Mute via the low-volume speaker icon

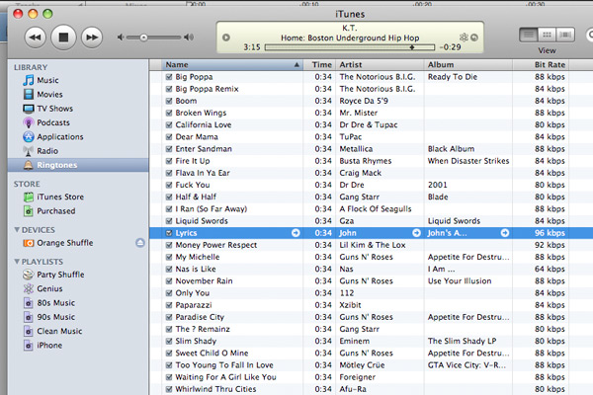[121, 38]
